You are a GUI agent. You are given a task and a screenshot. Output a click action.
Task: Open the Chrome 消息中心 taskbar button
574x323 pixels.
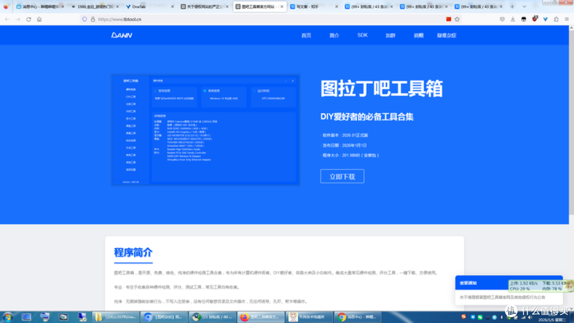pyautogui.click(x=357, y=317)
